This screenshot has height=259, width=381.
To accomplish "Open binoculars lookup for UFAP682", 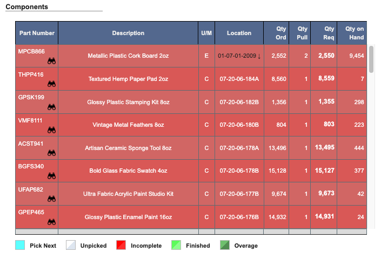I will (x=51, y=199).
